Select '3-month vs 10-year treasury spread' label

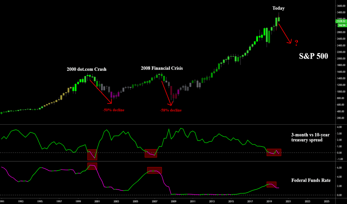pos(310,137)
